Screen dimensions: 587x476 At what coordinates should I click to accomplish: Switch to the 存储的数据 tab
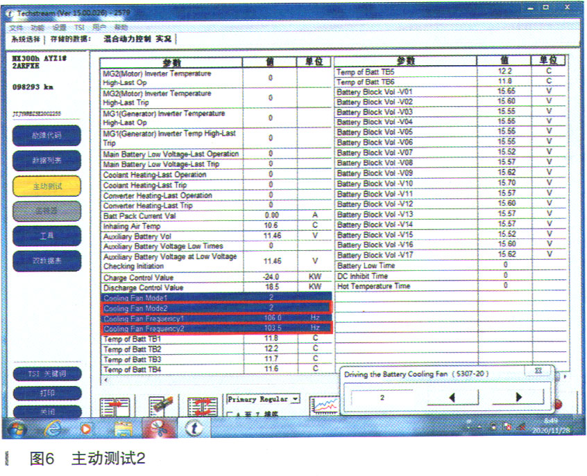70,39
